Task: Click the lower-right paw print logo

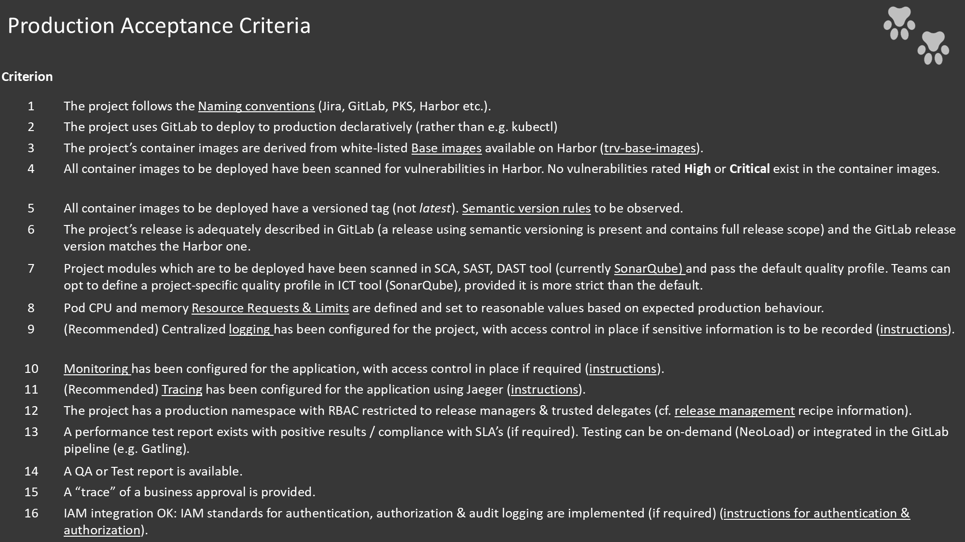Action: pos(933,48)
